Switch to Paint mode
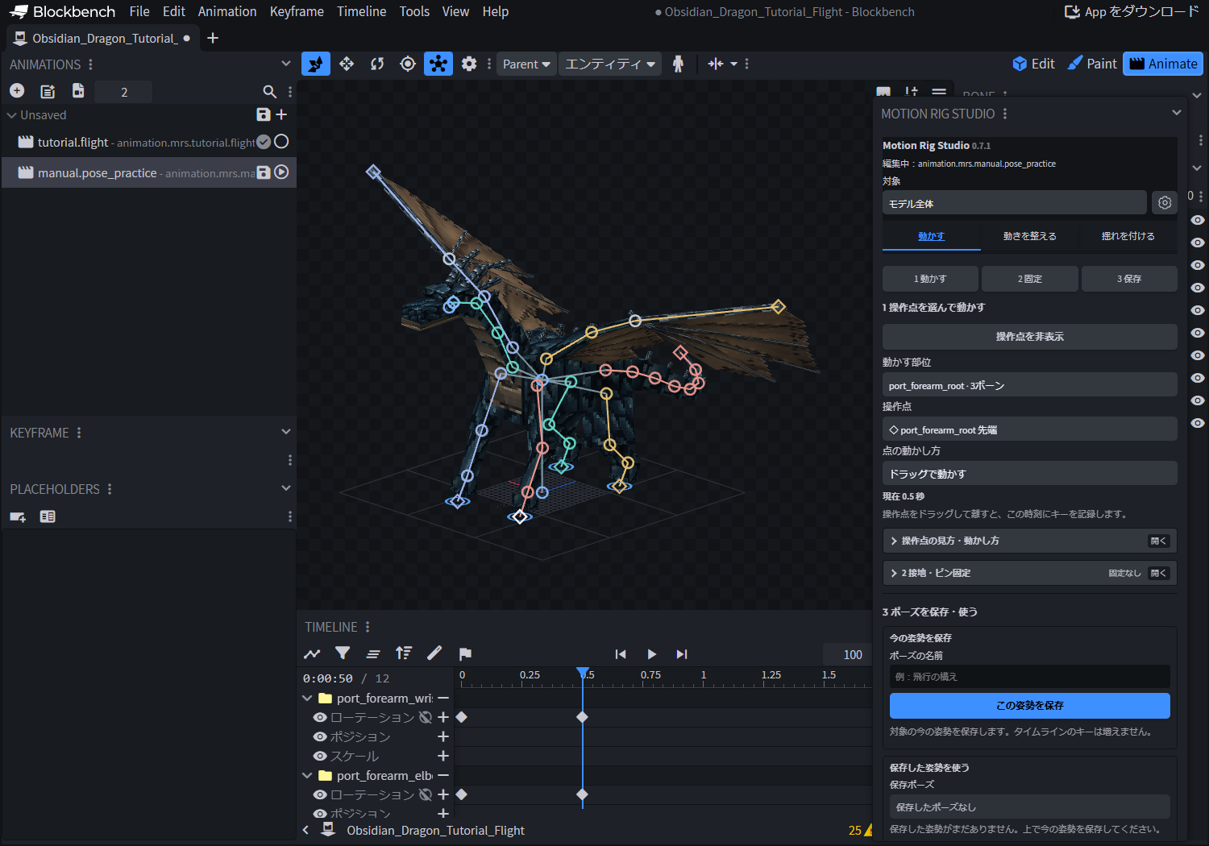Image resolution: width=1209 pixels, height=846 pixels. pyautogui.click(x=1092, y=64)
